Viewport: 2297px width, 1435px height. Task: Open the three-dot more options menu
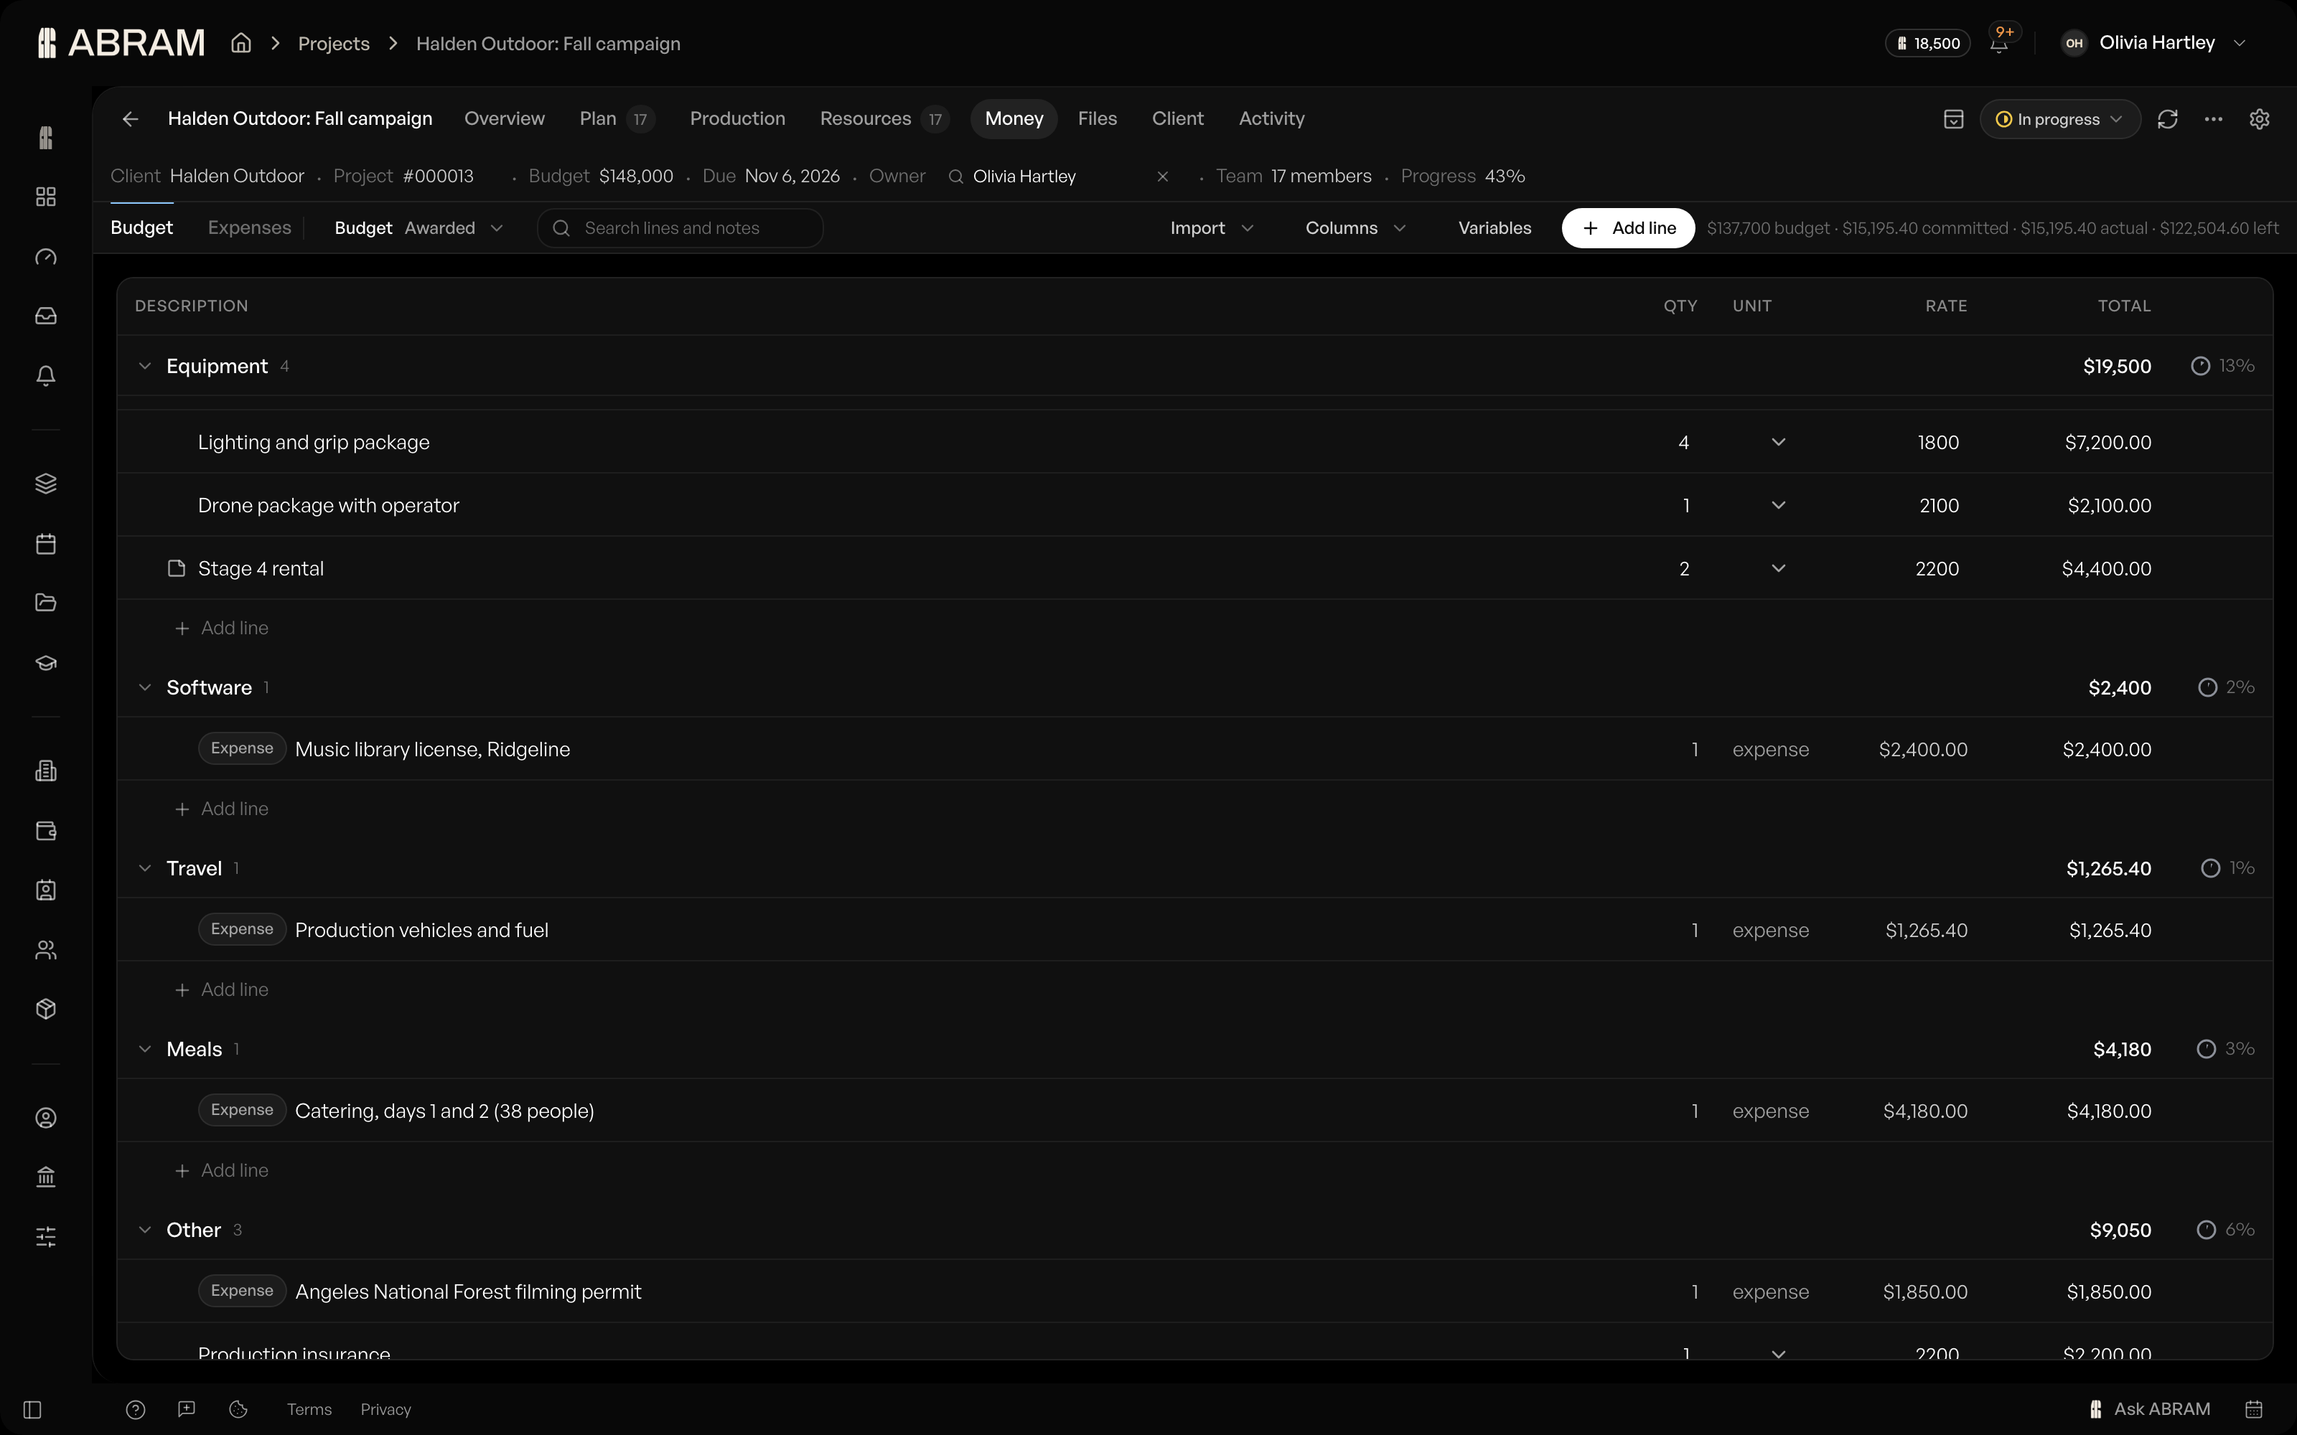point(2214,120)
